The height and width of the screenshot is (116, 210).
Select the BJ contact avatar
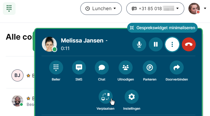[x=17, y=75]
